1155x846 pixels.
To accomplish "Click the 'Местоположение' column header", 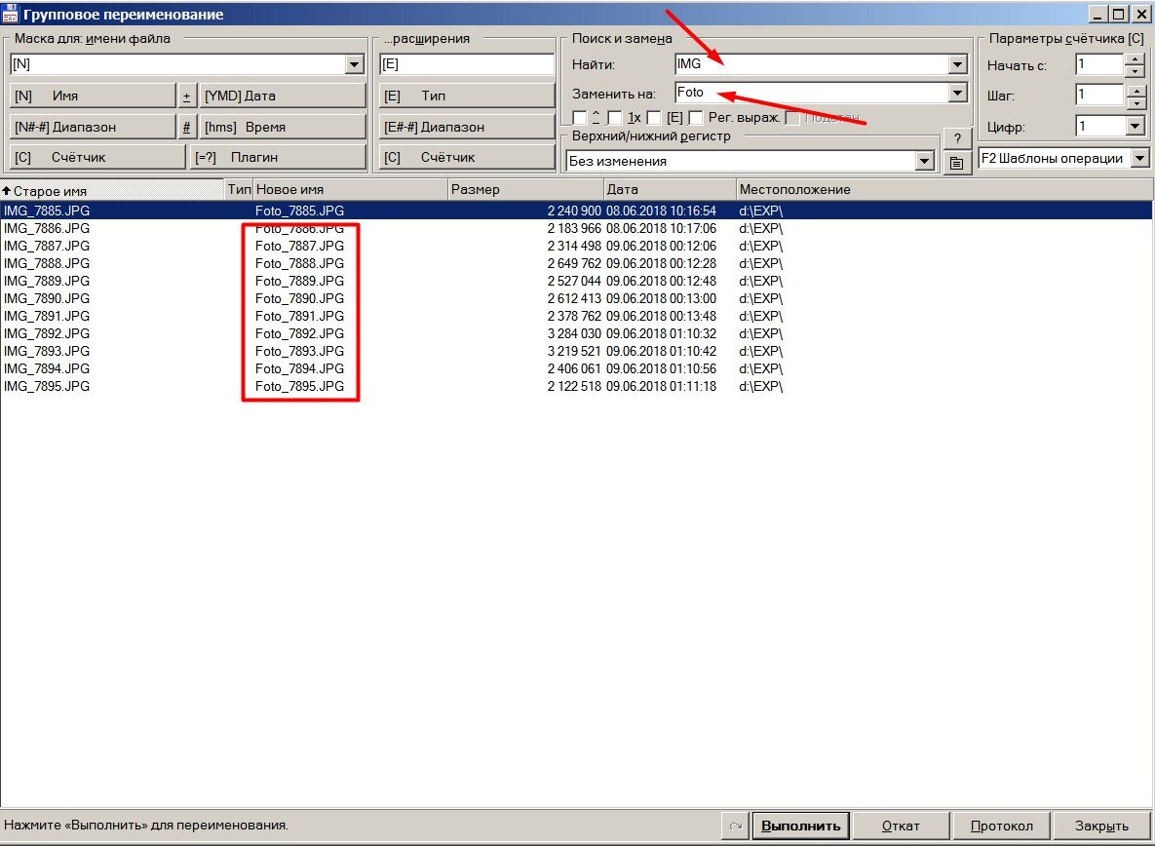I will (944, 190).
